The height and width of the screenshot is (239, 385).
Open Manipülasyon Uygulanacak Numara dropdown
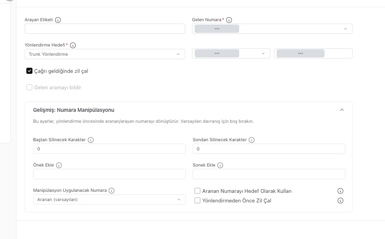[x=109, y=199]
